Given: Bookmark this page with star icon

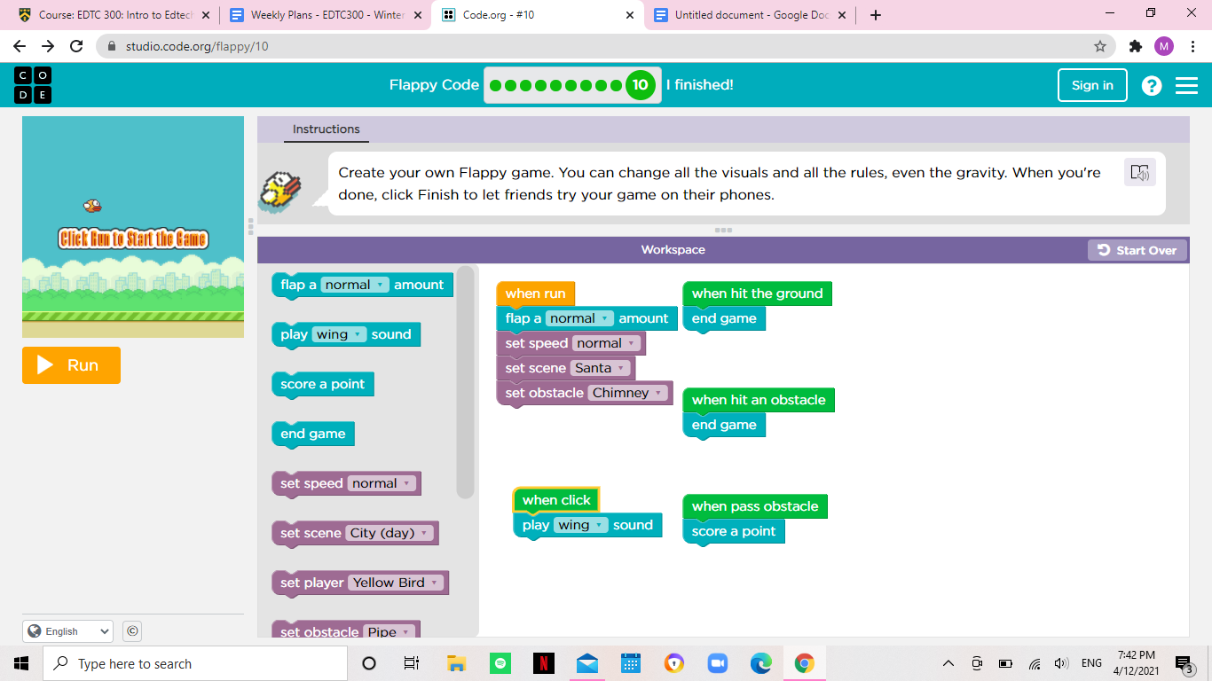Looking at the screenshot, I should [1100, 46].
